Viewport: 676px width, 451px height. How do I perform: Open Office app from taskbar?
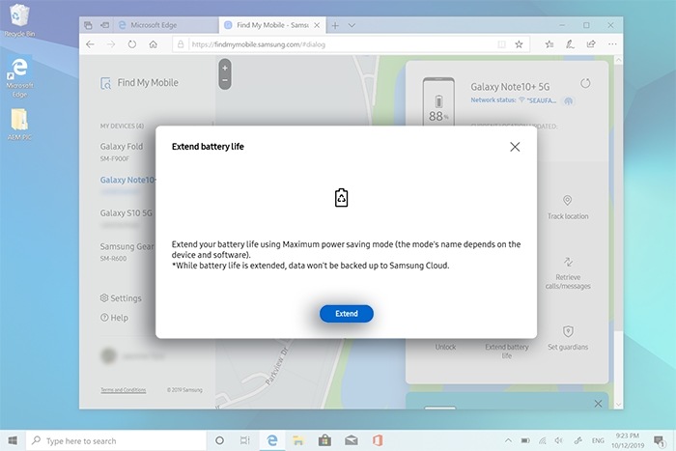tap(378, 440)
